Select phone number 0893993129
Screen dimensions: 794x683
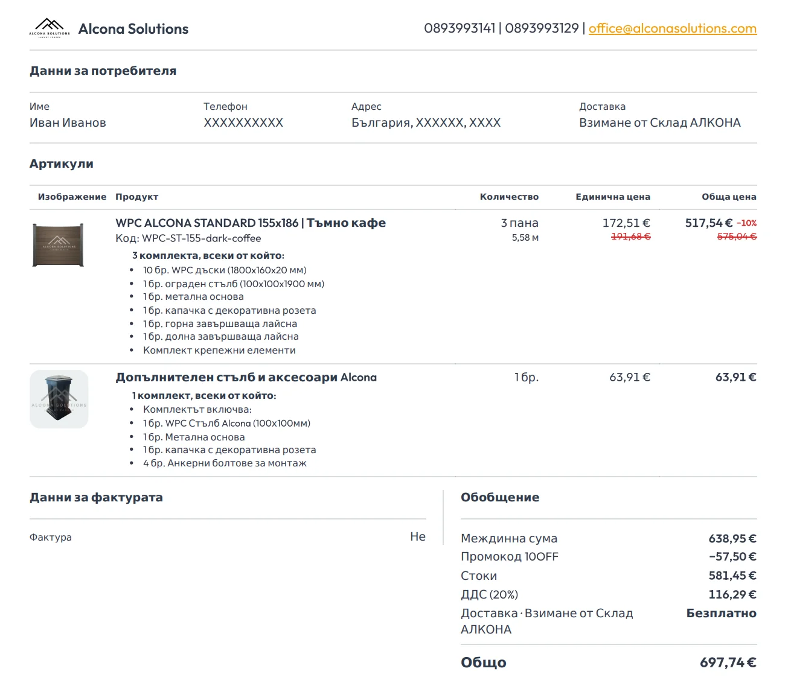click(x=542, y=28)
